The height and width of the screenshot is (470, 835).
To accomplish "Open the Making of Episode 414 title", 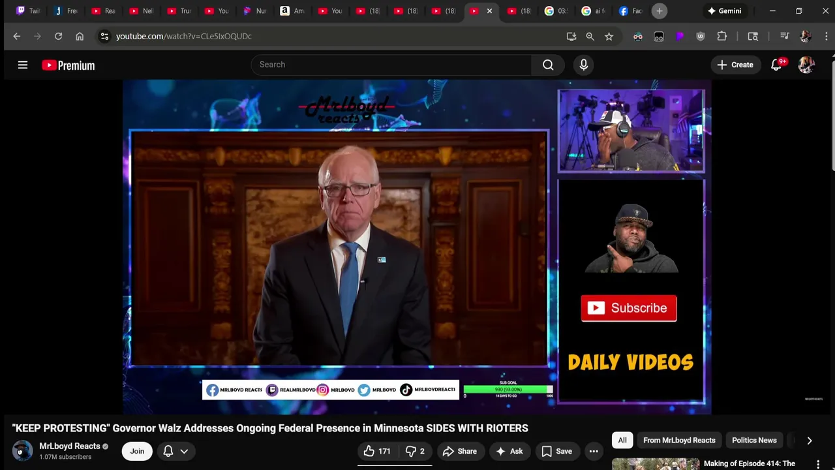I will [750, 463].
